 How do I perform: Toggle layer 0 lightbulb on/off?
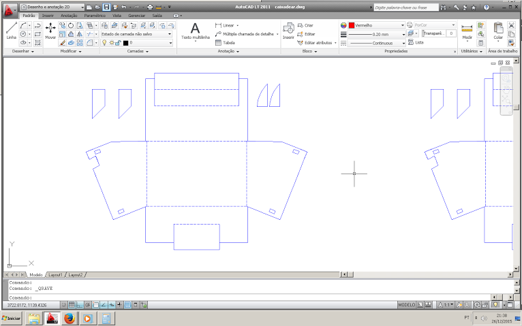(104, 42)
